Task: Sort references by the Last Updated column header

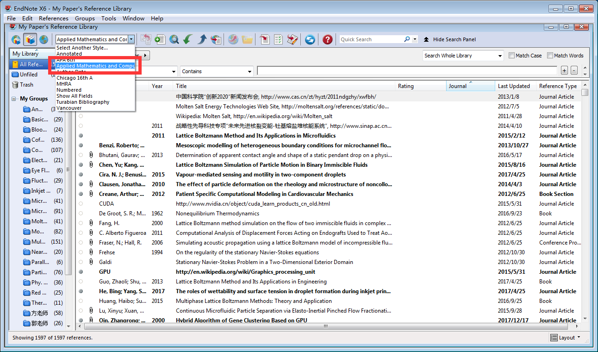Action: pyautogui.click(x=515, y=86)
